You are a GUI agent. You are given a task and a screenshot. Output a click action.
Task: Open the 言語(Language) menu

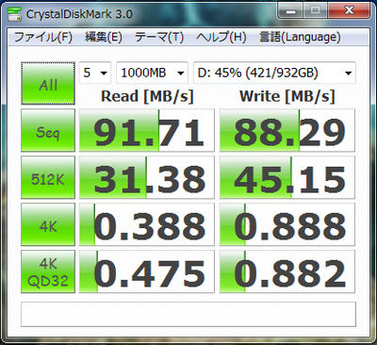(300, 38)
